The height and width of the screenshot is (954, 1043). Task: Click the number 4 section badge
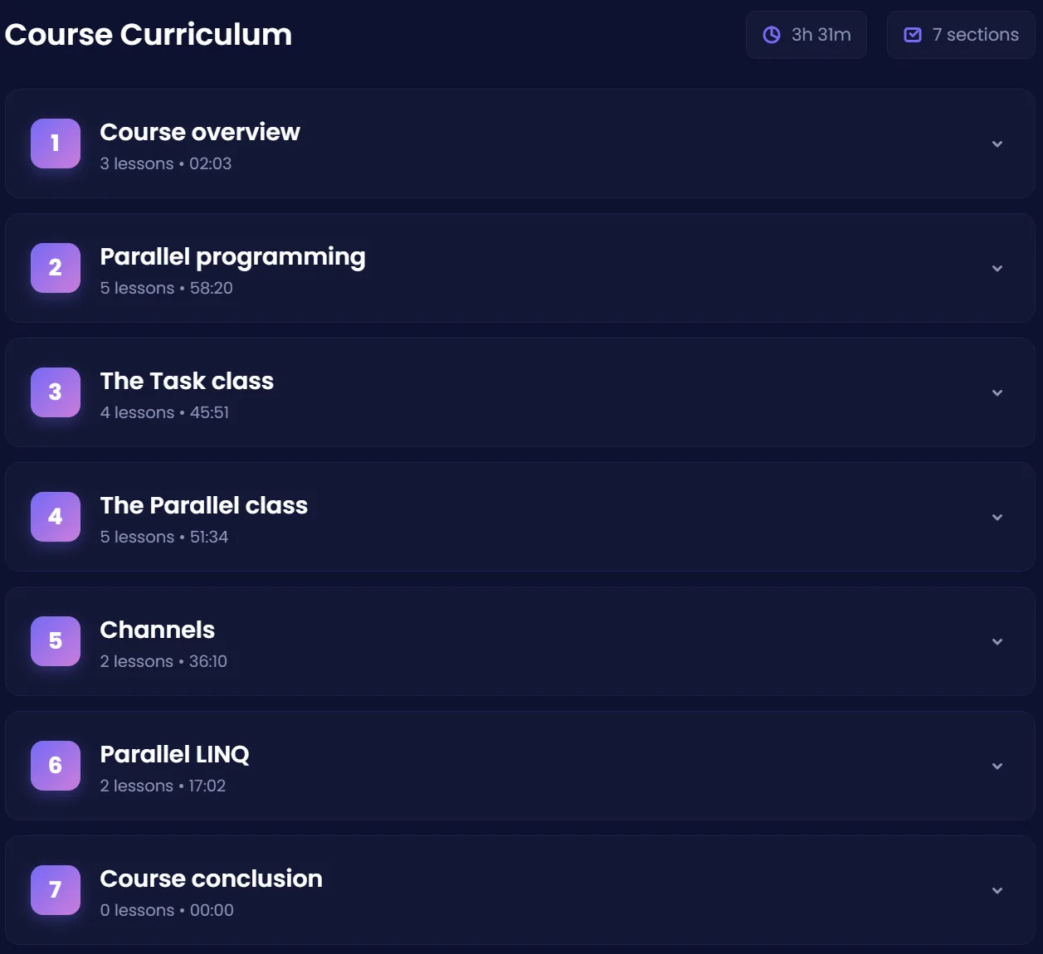pyautogui.click(x=56, y=517)
